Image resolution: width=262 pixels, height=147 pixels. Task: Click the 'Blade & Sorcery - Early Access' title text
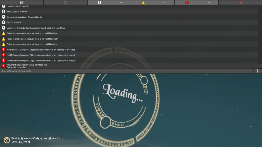click(x=36, y=138)
